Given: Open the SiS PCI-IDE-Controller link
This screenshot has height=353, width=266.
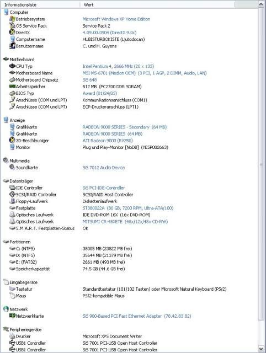Looking at the screenshot, I should tap(104, 188).
